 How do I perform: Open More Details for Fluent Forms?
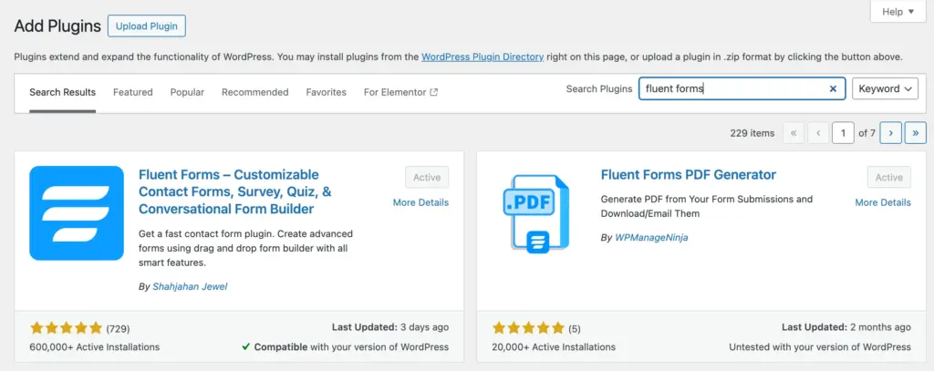pyautogui.click(x=421, y=202)
